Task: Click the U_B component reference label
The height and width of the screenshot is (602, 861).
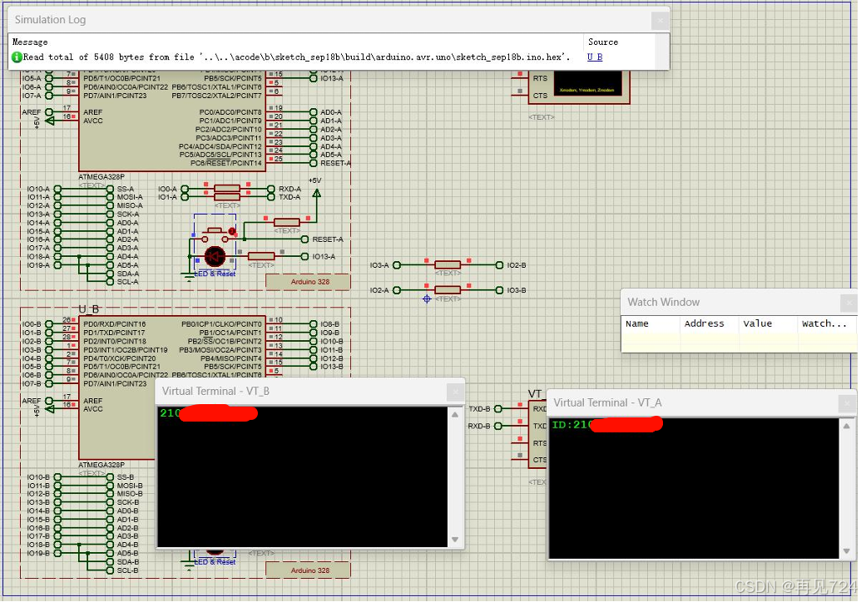Action: tap(88, 309)
